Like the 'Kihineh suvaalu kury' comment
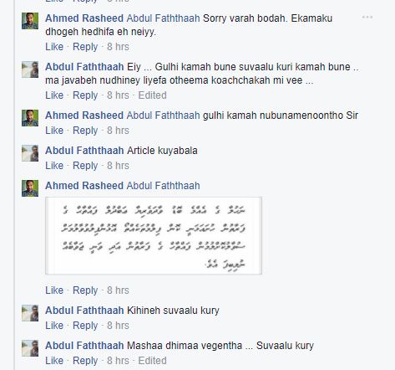This screenshot has height=370, width=395. pyautogui.click(x=54, y=326)
